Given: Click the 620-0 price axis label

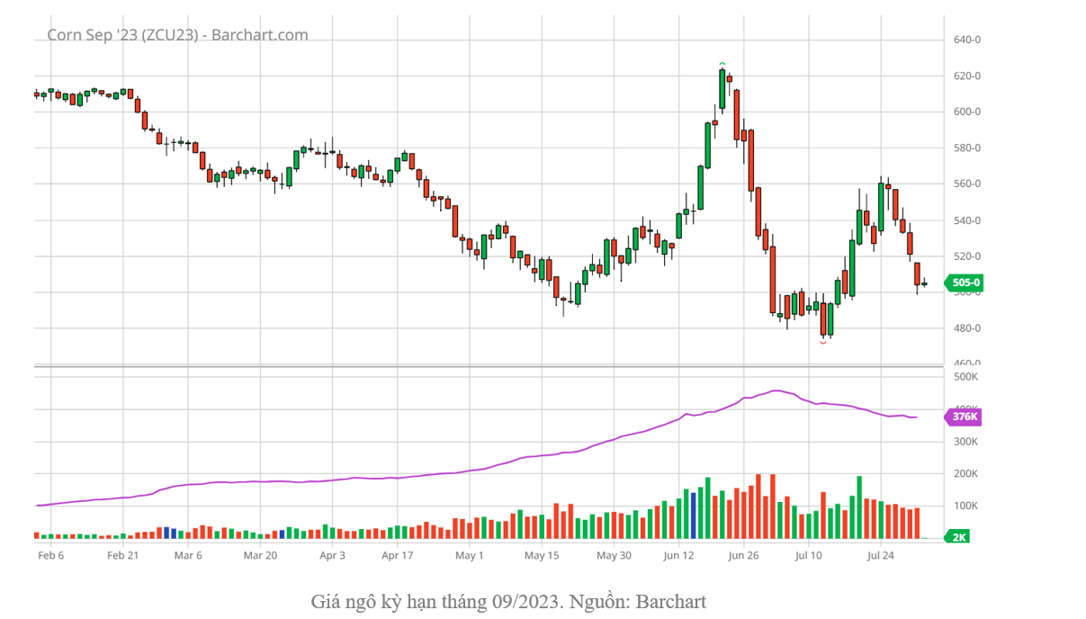Looking at the screenshot, I should [x=967, y=76].
